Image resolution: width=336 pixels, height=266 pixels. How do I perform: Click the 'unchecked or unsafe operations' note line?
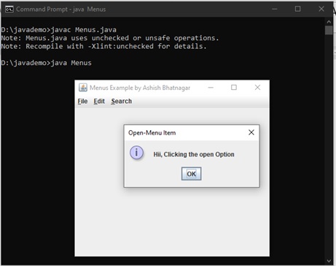(110, 38)
